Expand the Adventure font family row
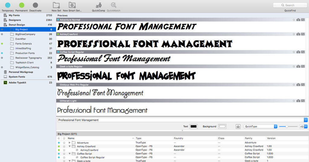This screenshot has width=309, height=162. click(70, 143)
